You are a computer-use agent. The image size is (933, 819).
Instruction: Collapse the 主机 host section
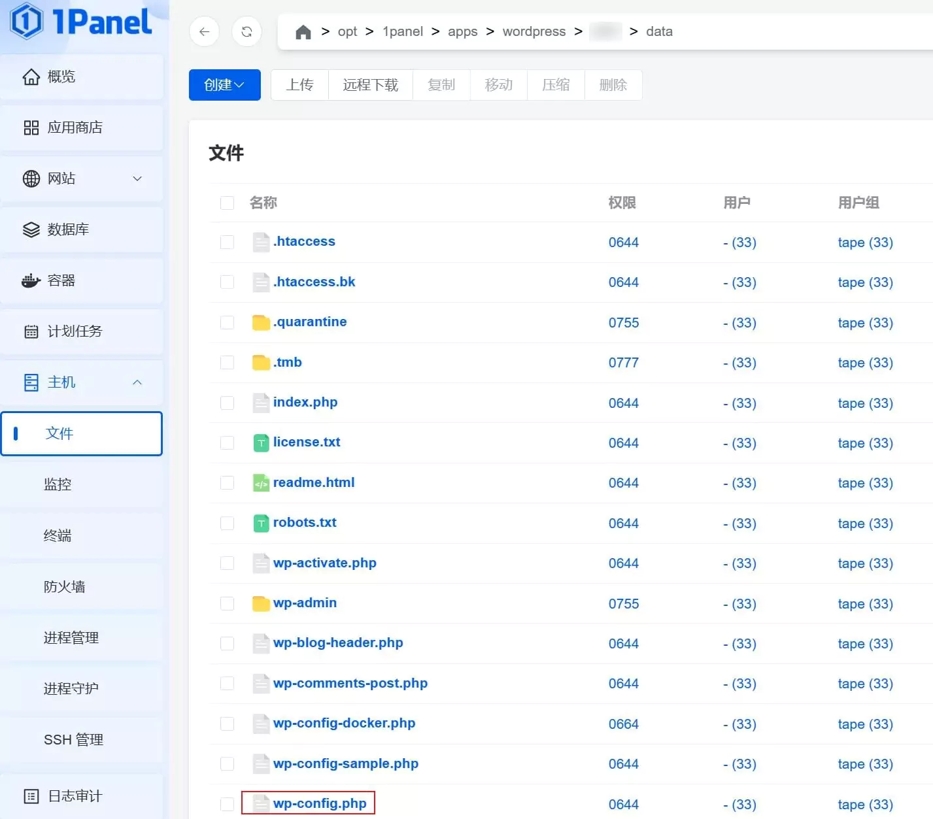(82, 382)
